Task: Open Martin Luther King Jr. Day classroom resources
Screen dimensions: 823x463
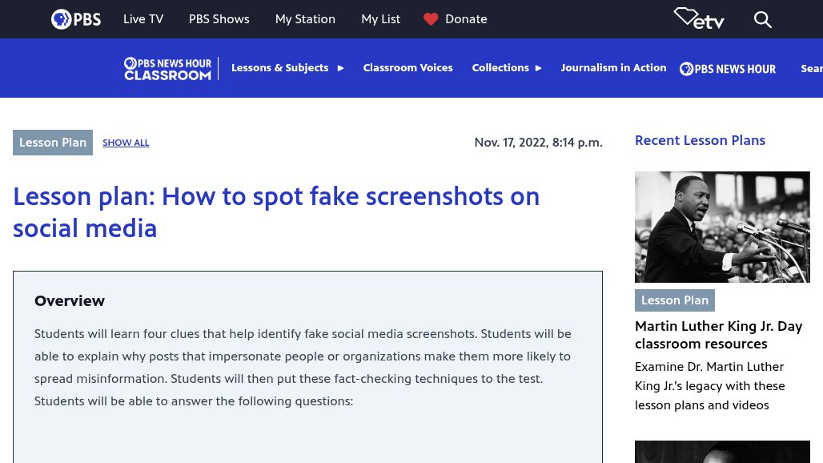Action: [x=718, y=335]
